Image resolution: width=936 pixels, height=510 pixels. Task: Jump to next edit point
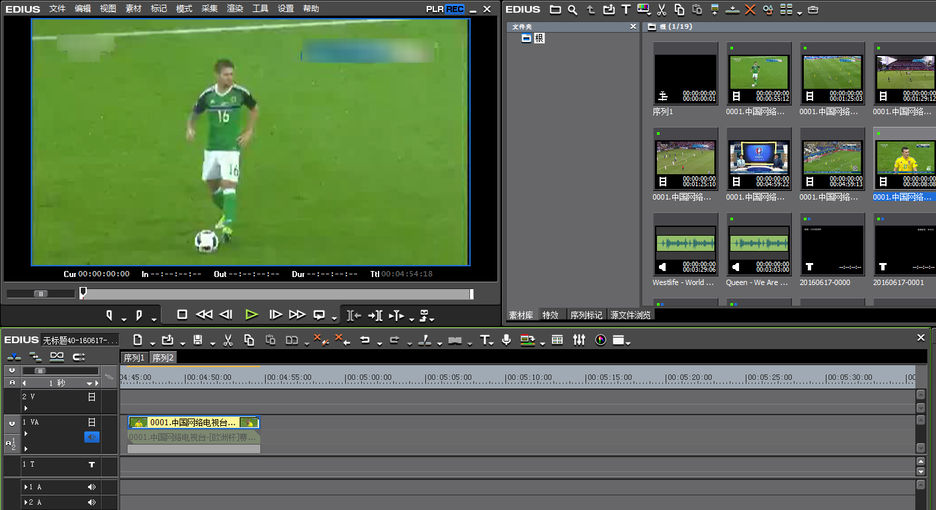375,315
